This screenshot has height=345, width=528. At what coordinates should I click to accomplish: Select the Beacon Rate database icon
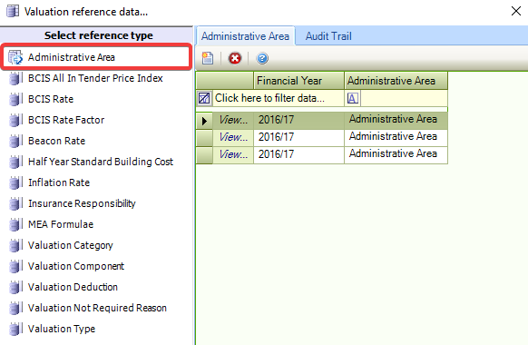coord(15,141)
